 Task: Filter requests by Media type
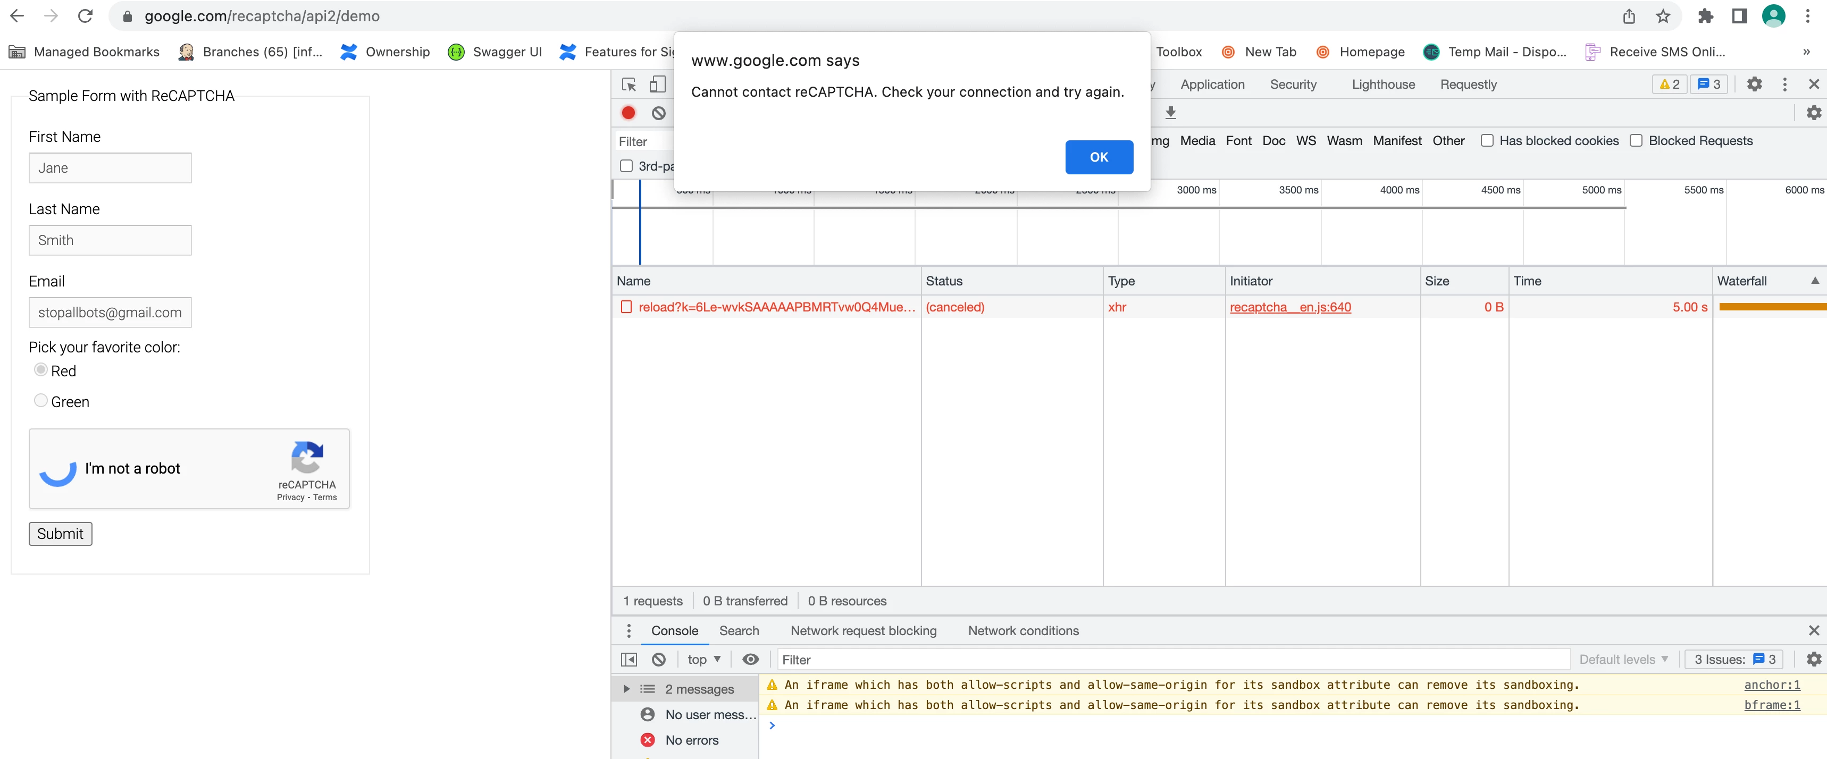[x=1197, y=141]
